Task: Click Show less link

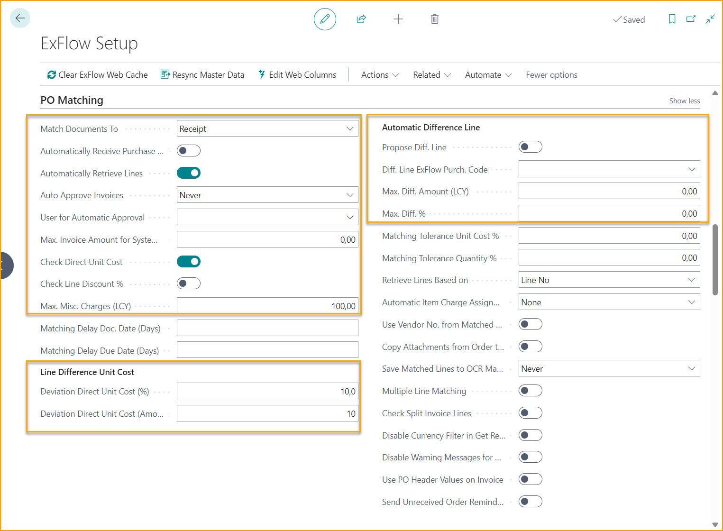Action: pos(684,101)
